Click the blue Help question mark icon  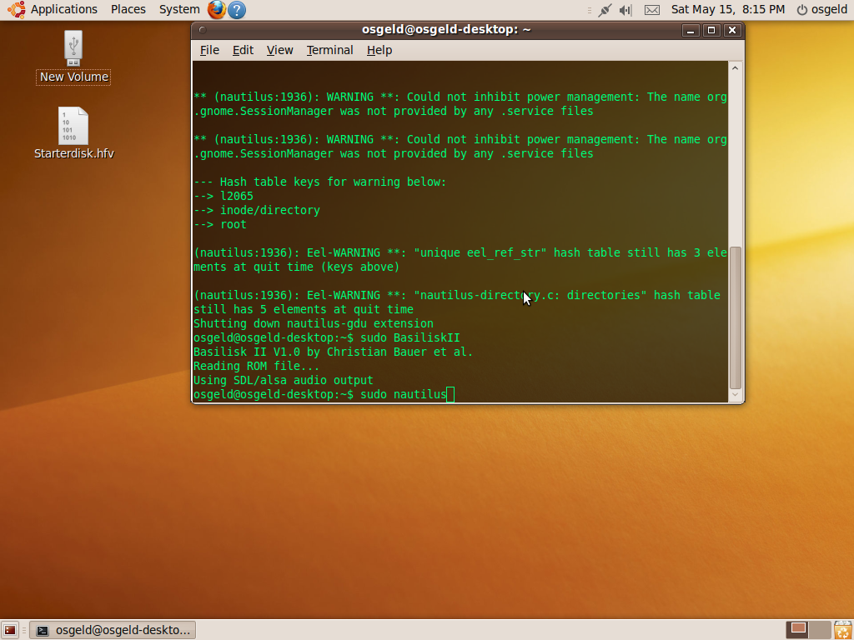point(236,10)
